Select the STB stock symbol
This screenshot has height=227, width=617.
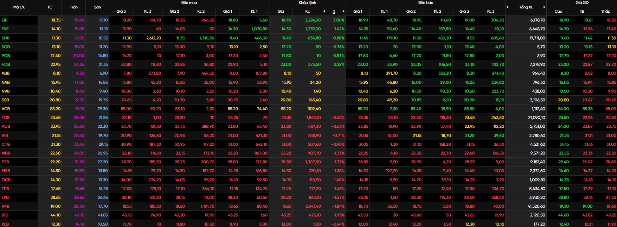point(5,162)
